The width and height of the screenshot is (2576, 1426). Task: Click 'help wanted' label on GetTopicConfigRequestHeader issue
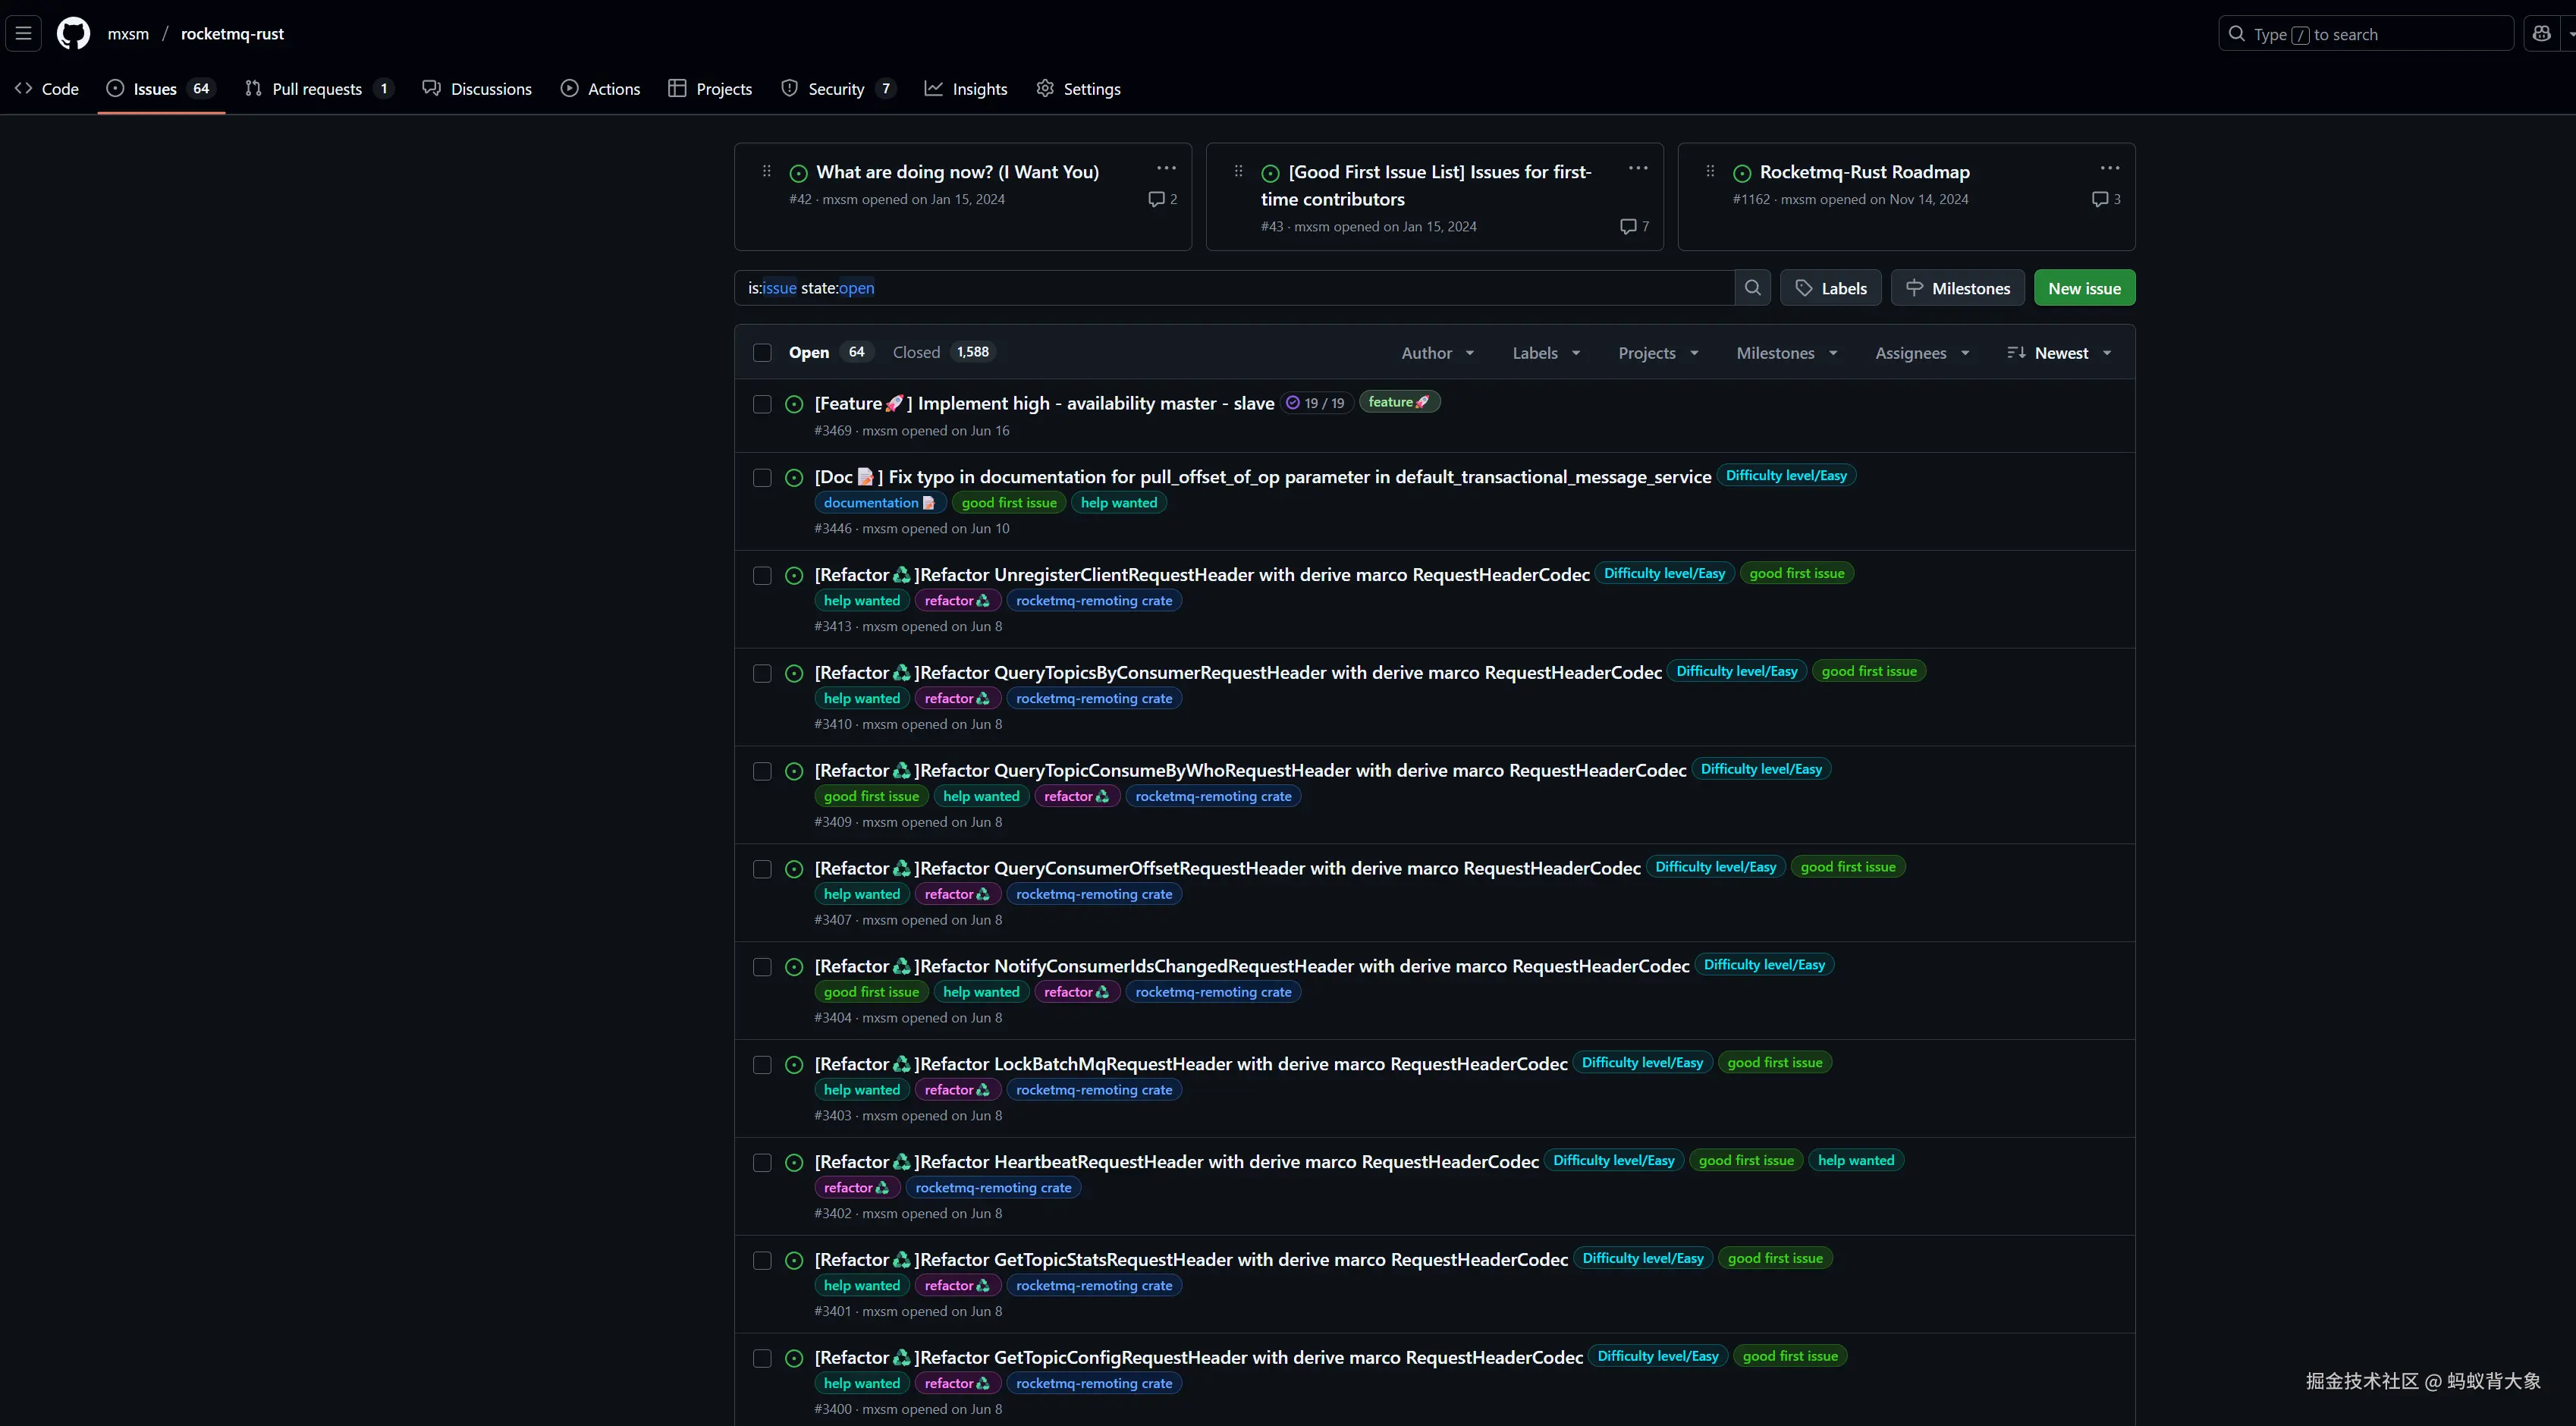tap(862, 1384)
